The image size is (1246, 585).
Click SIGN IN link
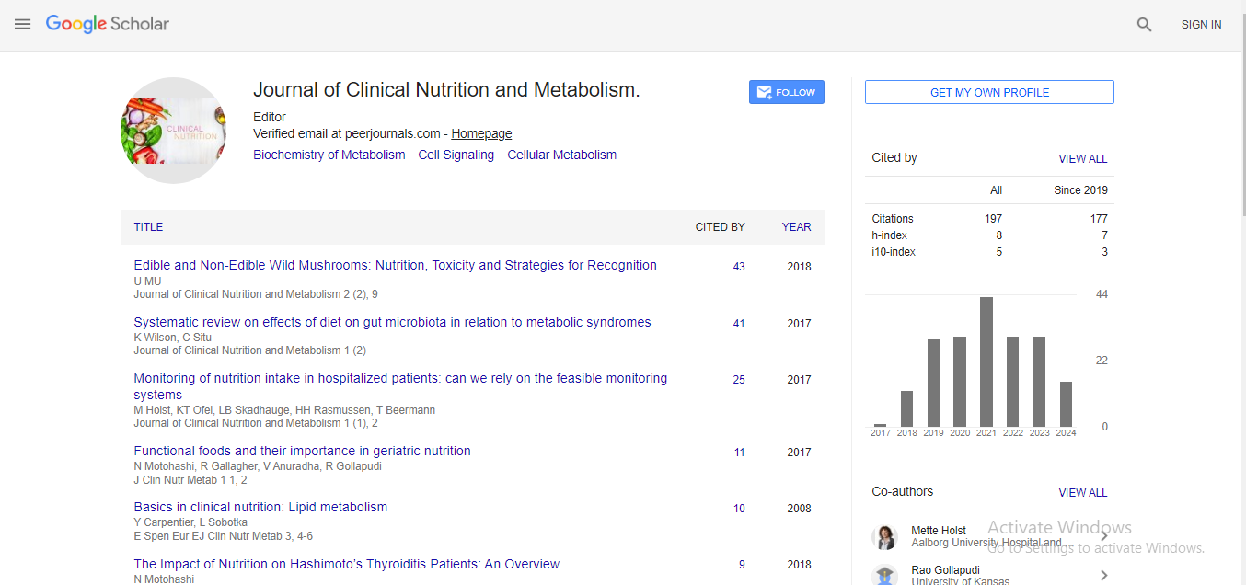[1201, 25]
